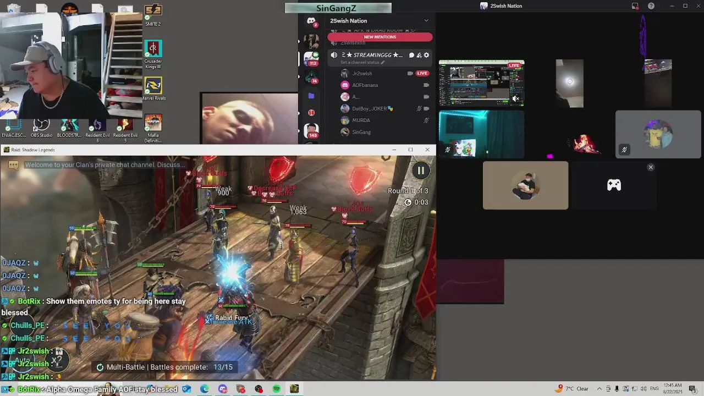Pause the Raid battle
Screen dimensions: 704x396
click(x=421, y=170)
